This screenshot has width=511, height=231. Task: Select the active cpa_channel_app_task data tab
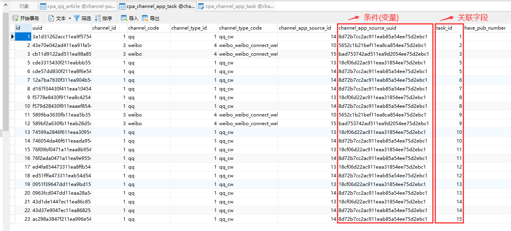click(157, 6)
